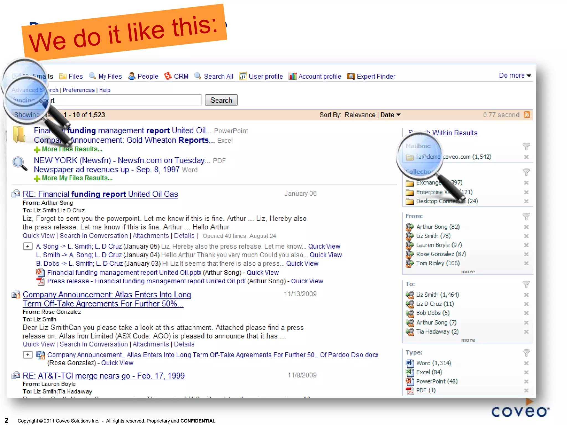Exclude Desktop Connector collection

[x=526, y=201]
